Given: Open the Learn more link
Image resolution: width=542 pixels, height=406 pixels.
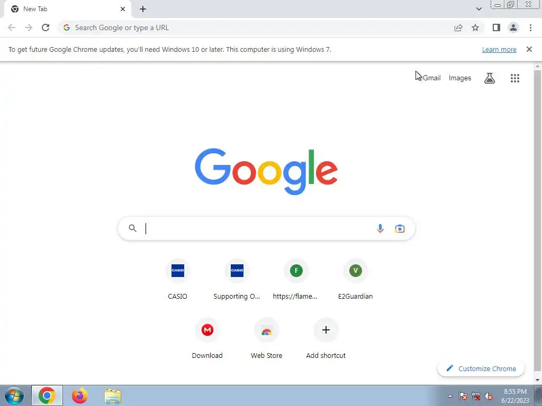Looking at the screenshot, I should (x=499, y=49).
